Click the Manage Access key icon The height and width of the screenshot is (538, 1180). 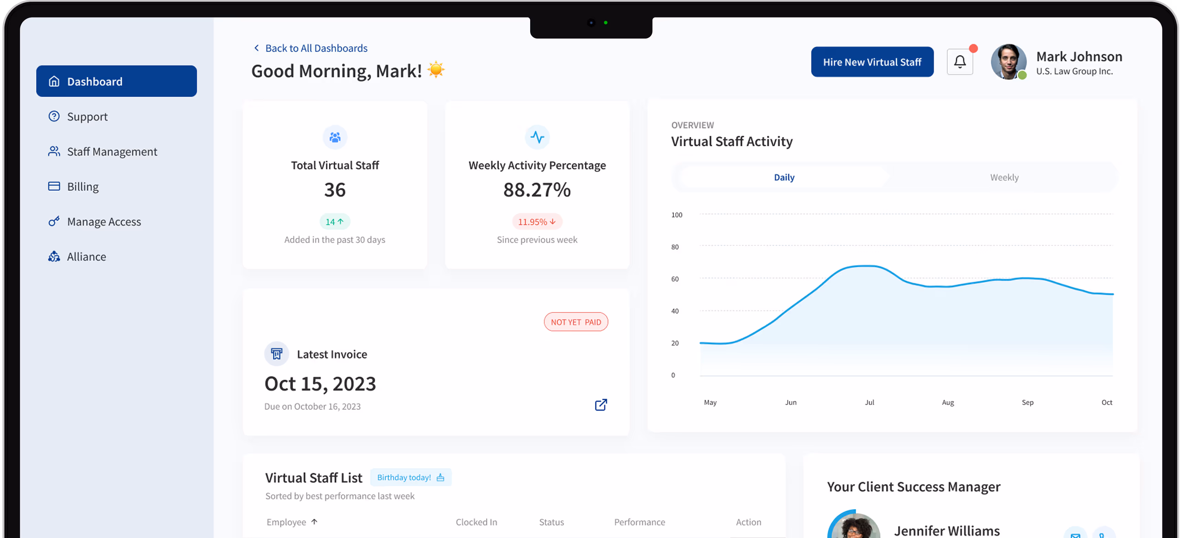[54, 221]
